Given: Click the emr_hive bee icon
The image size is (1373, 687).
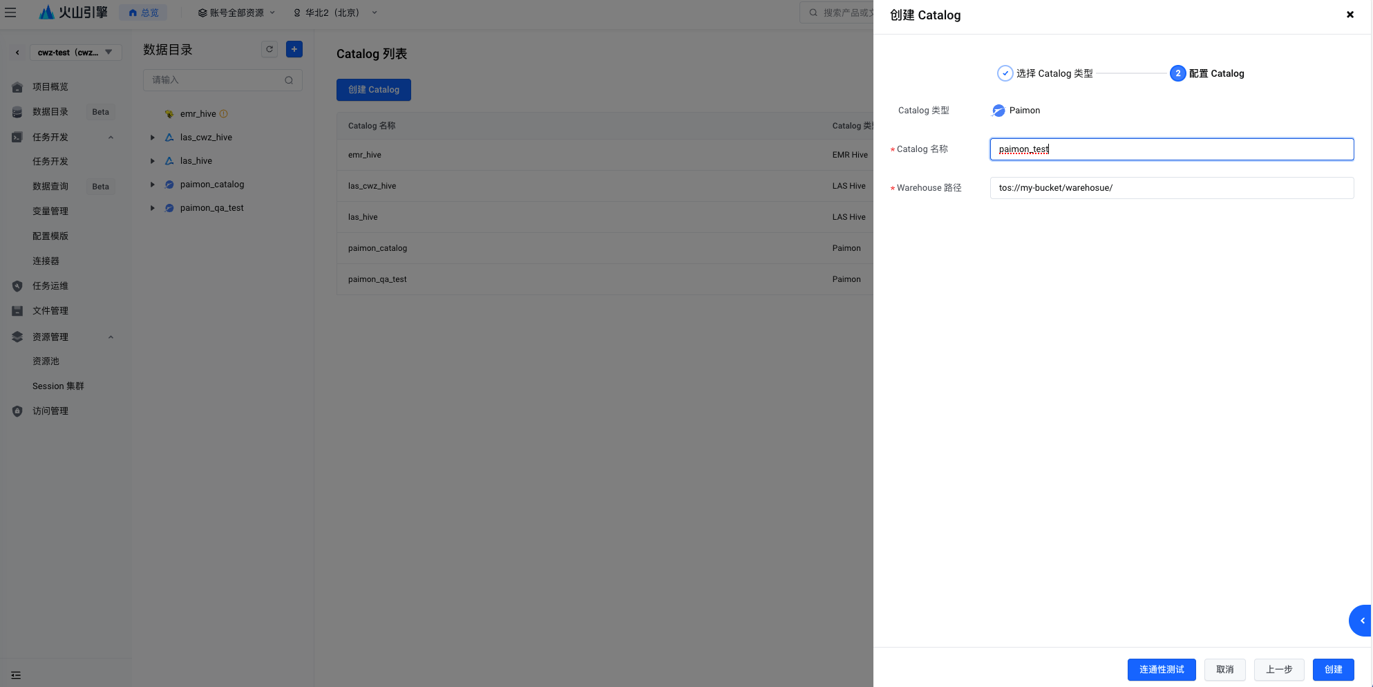Looking at the screenshot, I should [x=169, y=114].
